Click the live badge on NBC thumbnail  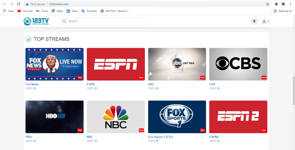click(141, 130)
